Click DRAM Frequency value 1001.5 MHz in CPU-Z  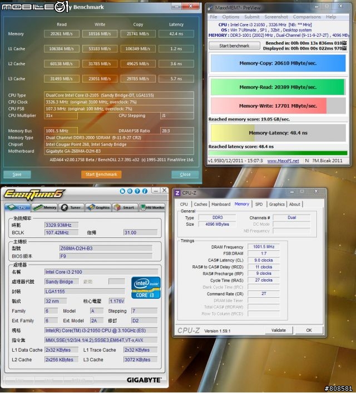(x=264, y=247)
